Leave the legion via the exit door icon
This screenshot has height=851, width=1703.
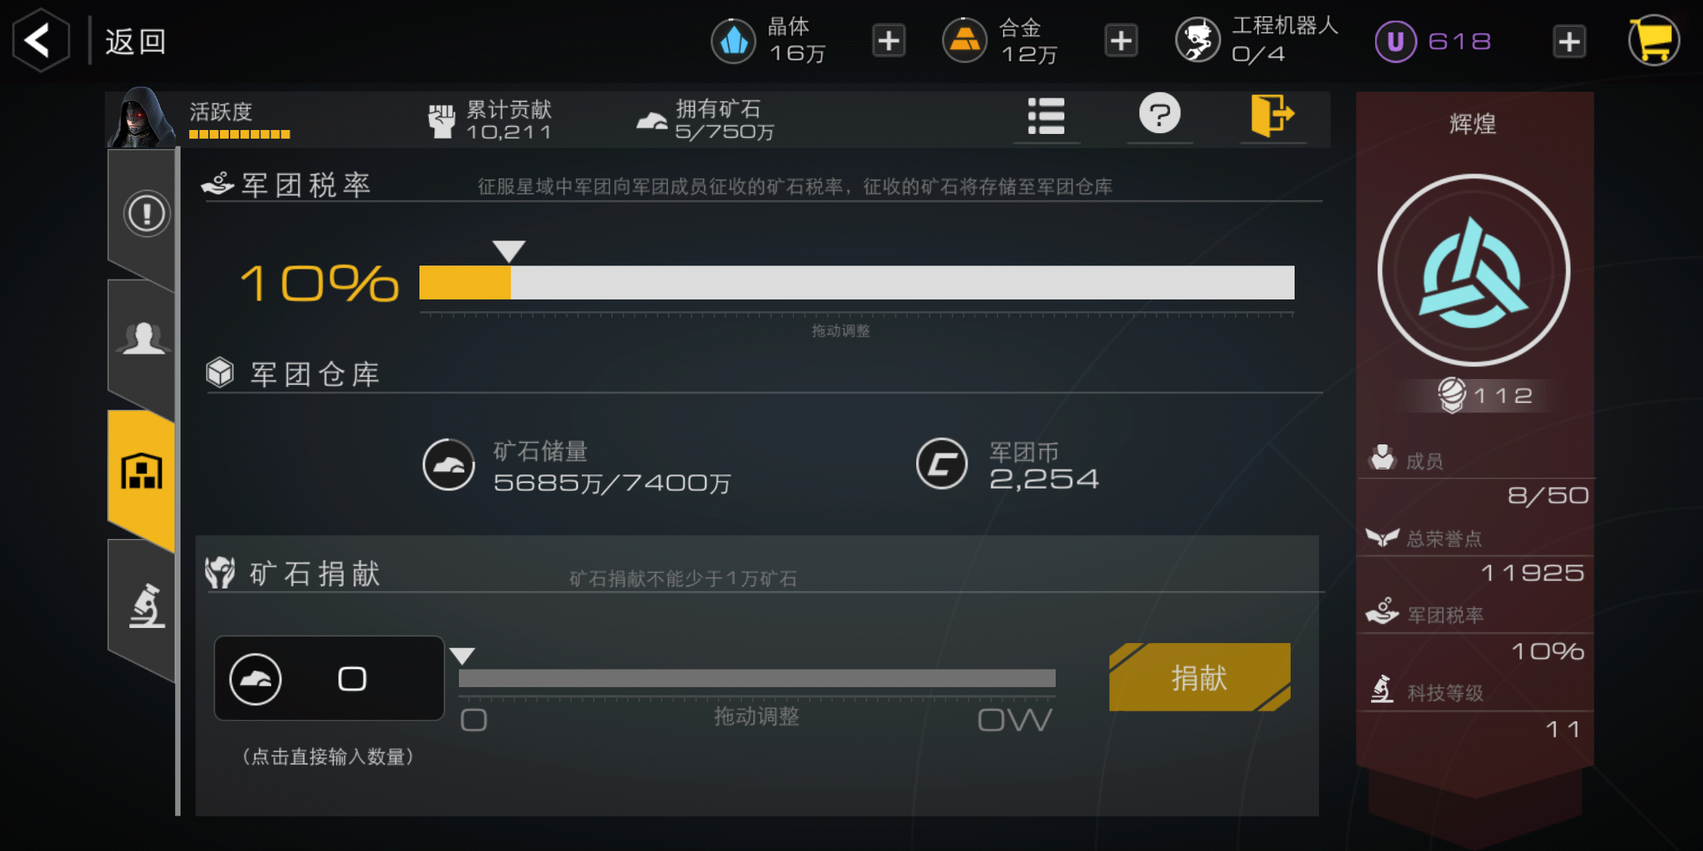pyautogui.click(x=1272, y=115)
